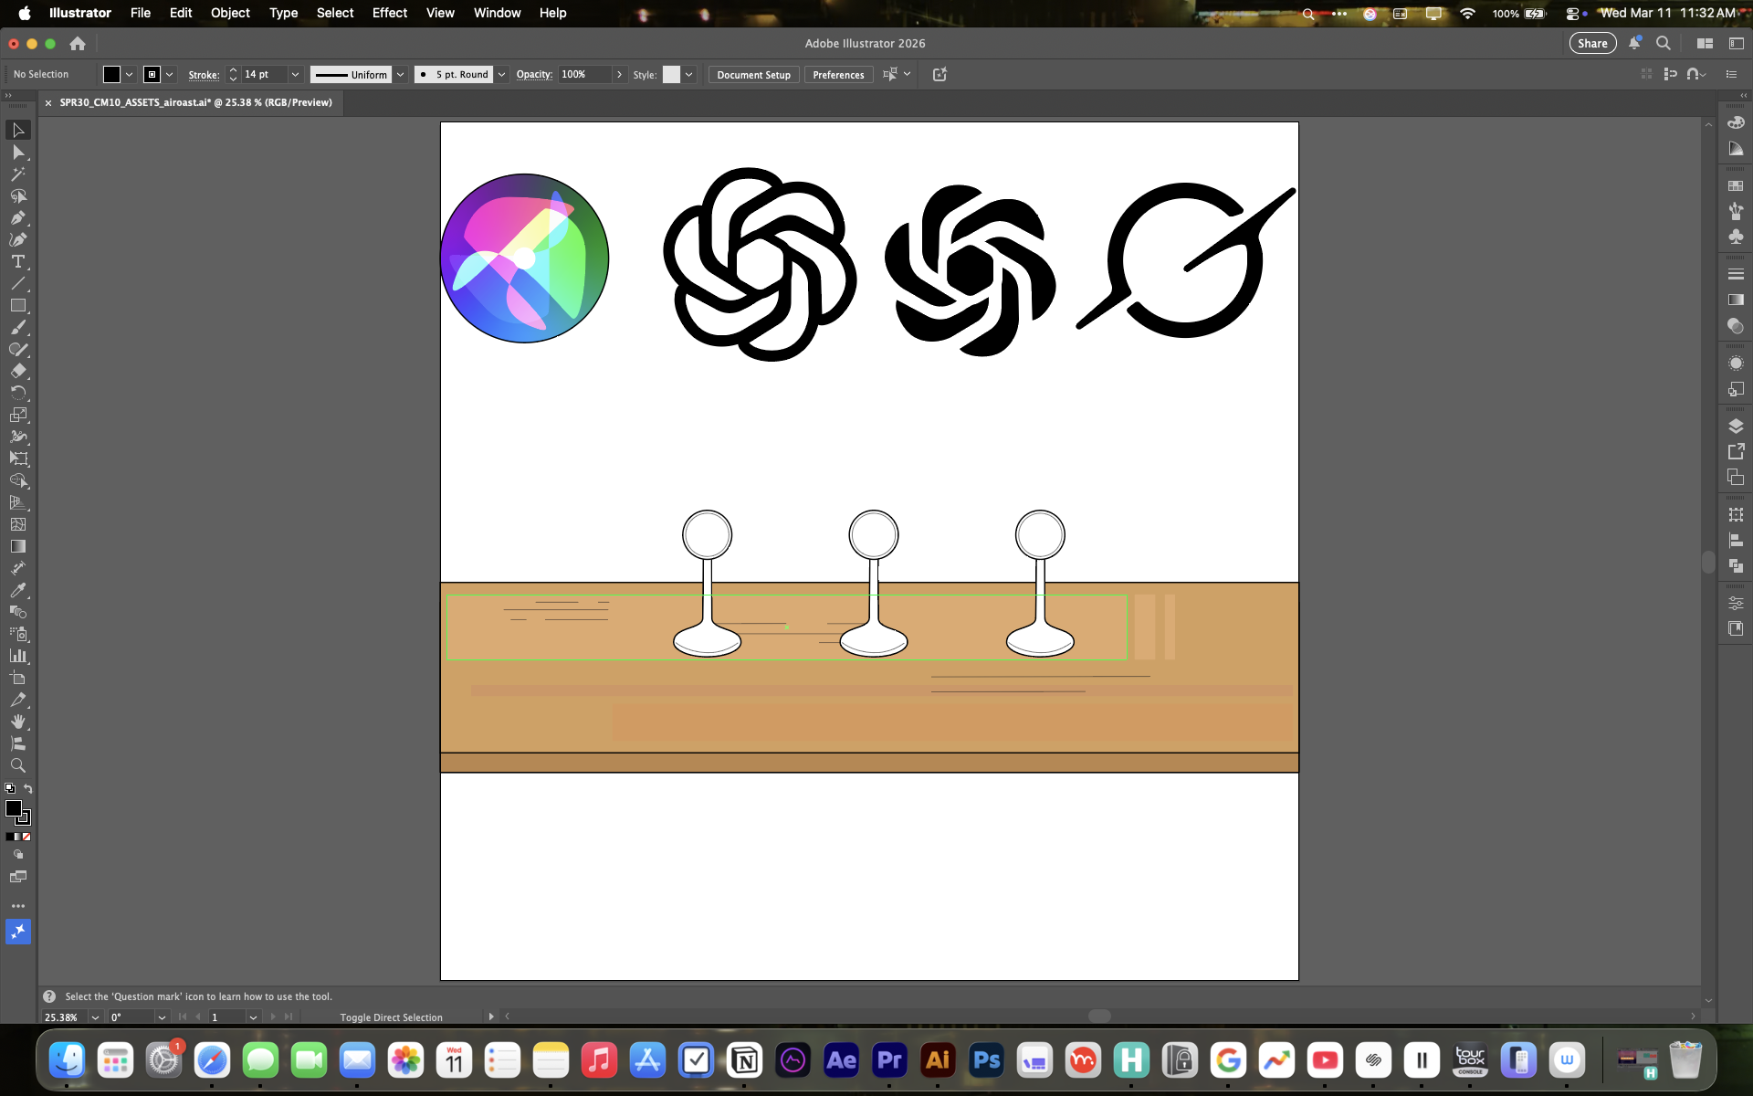Choose the Pen tool

(18, 218)
